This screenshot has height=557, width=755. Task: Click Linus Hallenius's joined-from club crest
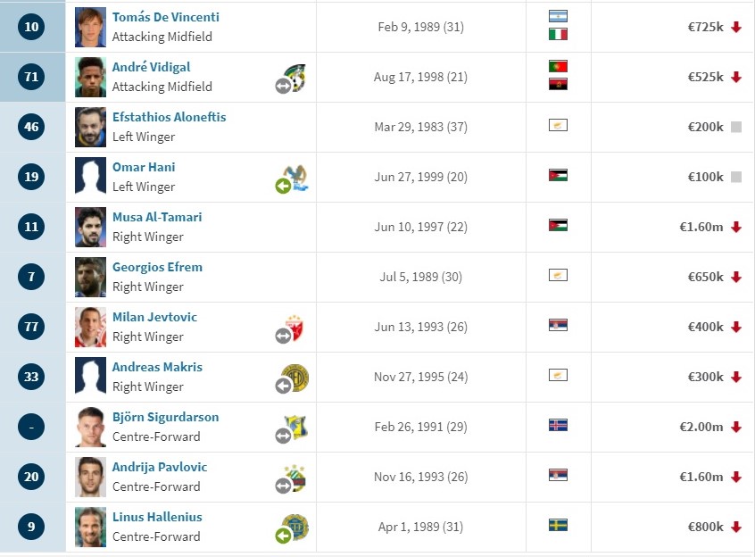pos(292,528)
